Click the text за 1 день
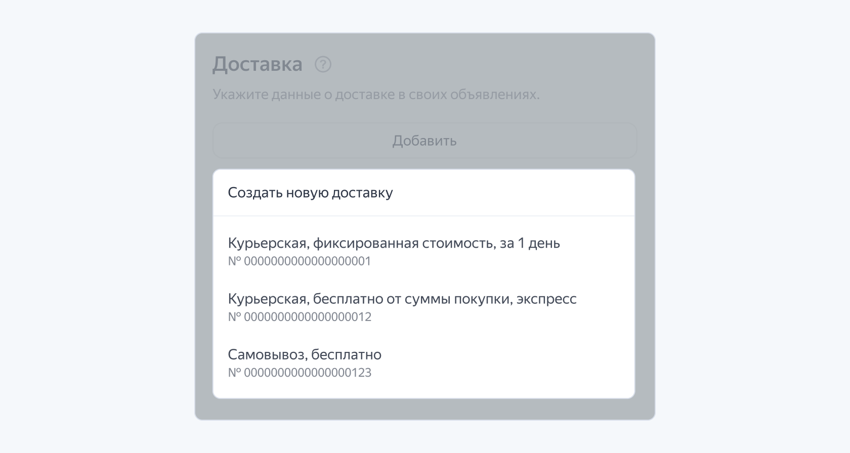The height and width of the screenshot is (453, 850). point(530,243)
